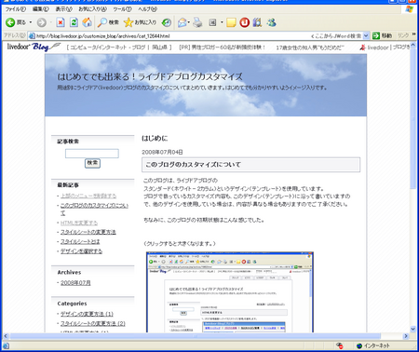Image resolution: width=419 pixels, height=352 pixels.
Task: Click the horizontal scrollbar right arrow
Action: click(406, 336)
